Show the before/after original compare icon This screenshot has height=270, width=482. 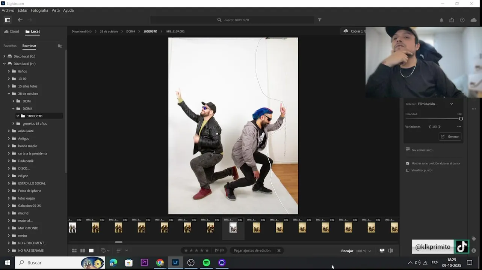pos(390,250)
